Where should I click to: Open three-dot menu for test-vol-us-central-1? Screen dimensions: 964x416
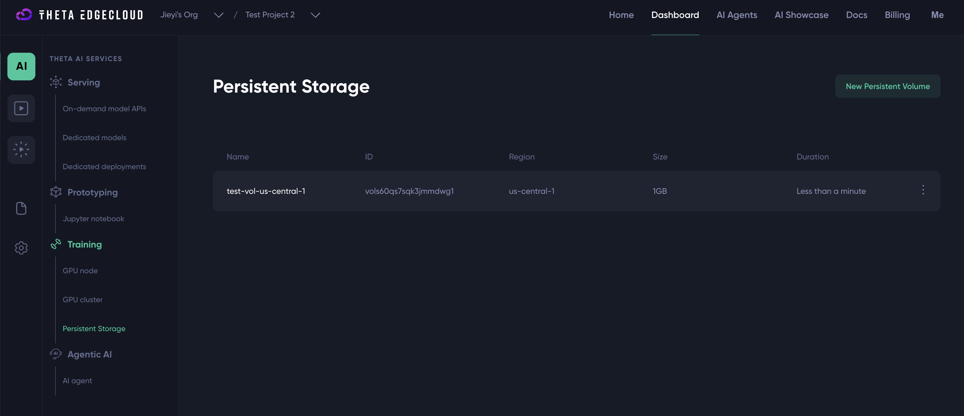[923, 190]
